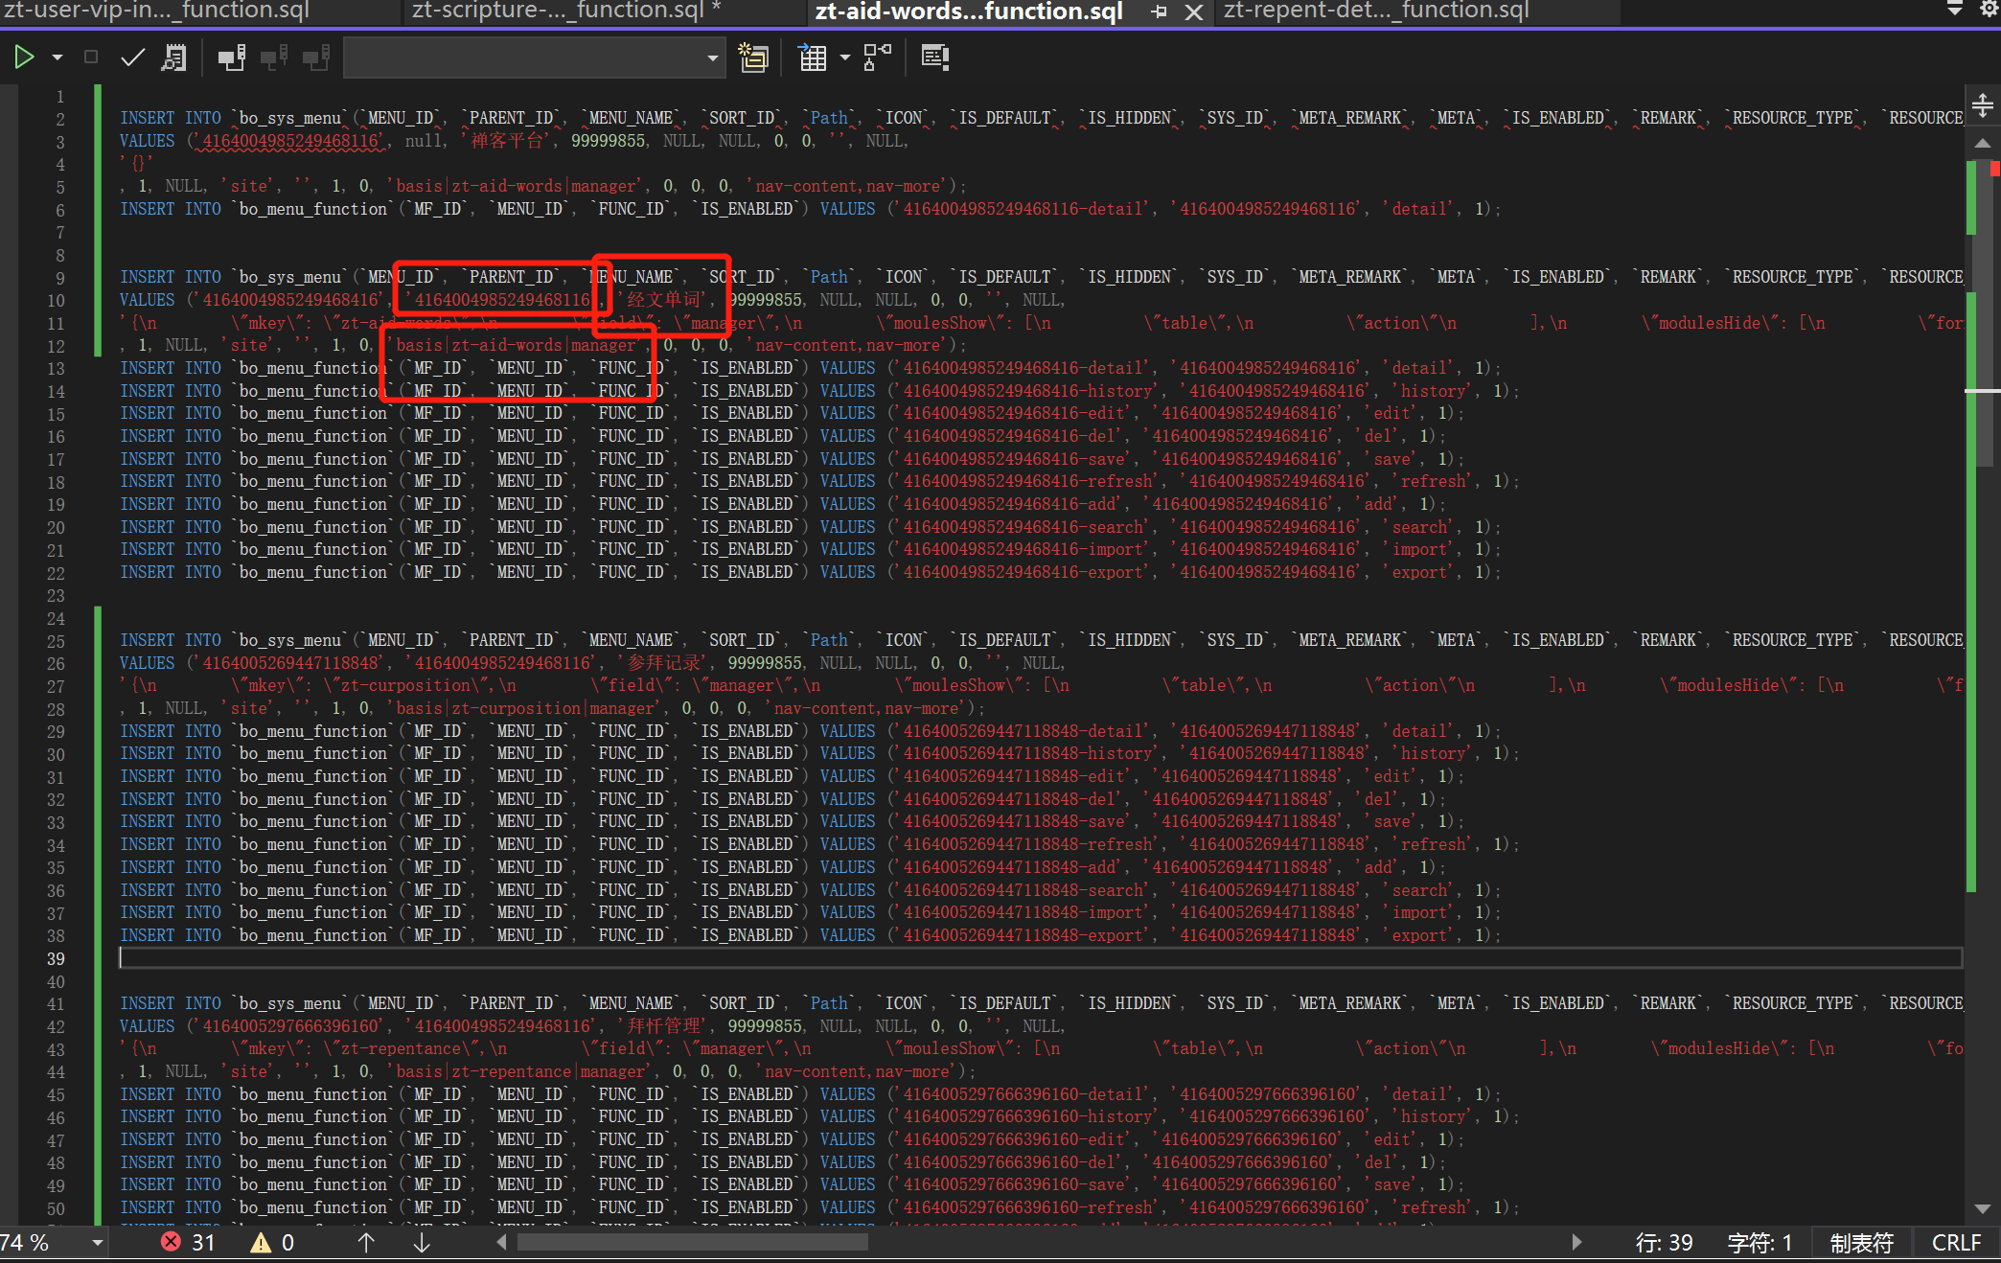
Task: Click the horizontal scrollbar right arrow
Action: click(1576, 1242)
